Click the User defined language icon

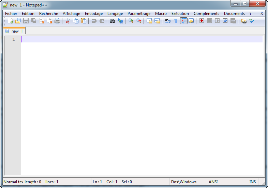pyautogui.click(x=191, y=21)
